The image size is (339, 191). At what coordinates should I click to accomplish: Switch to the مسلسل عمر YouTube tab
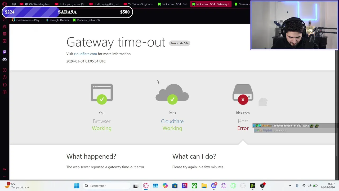(69, 4)
